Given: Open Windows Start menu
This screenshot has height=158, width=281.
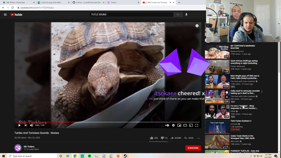Looking at the screenshot, I should [4, 156].
